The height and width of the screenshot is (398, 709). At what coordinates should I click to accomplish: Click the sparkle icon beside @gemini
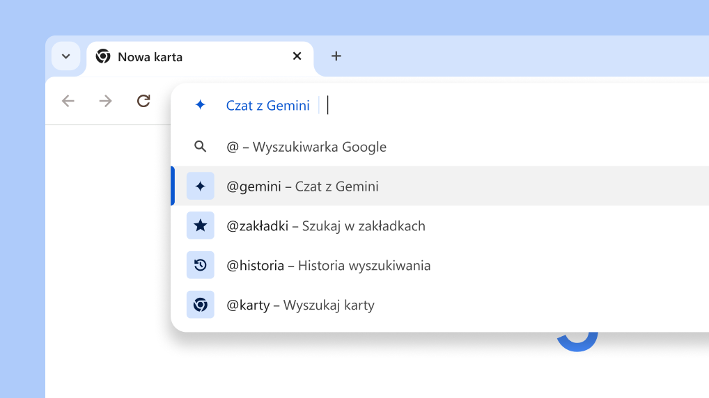click(x=201, y=186)
